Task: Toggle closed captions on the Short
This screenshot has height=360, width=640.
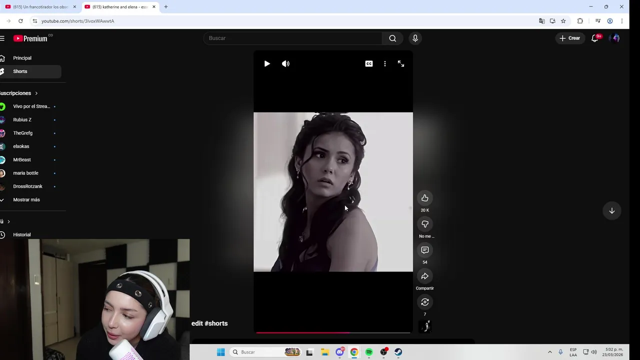Action: (x=369, y=63)
